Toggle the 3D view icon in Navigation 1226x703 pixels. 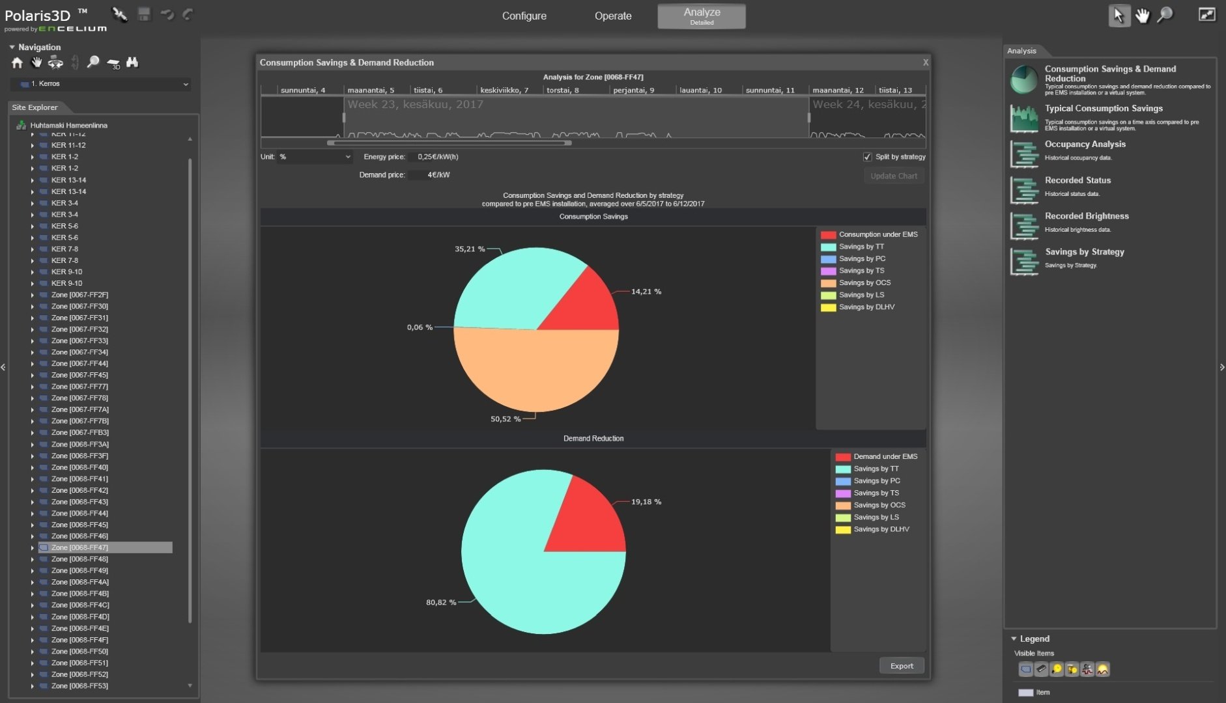point(113,63)
